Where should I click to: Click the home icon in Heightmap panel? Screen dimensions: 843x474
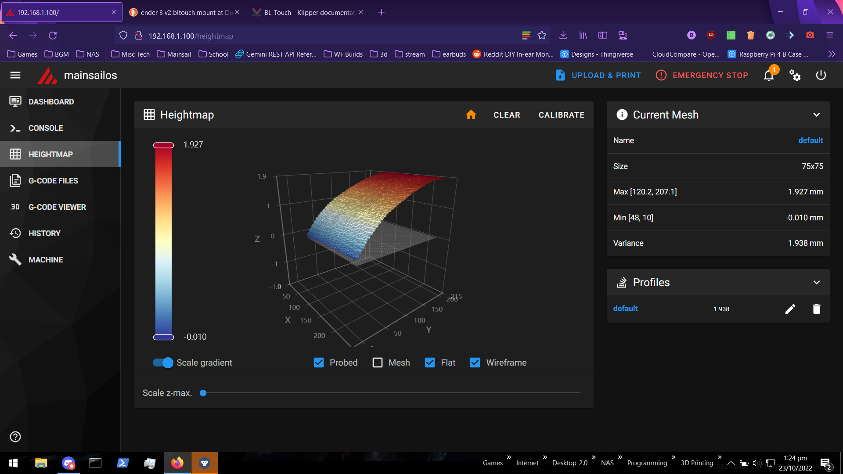coord(471,115)
